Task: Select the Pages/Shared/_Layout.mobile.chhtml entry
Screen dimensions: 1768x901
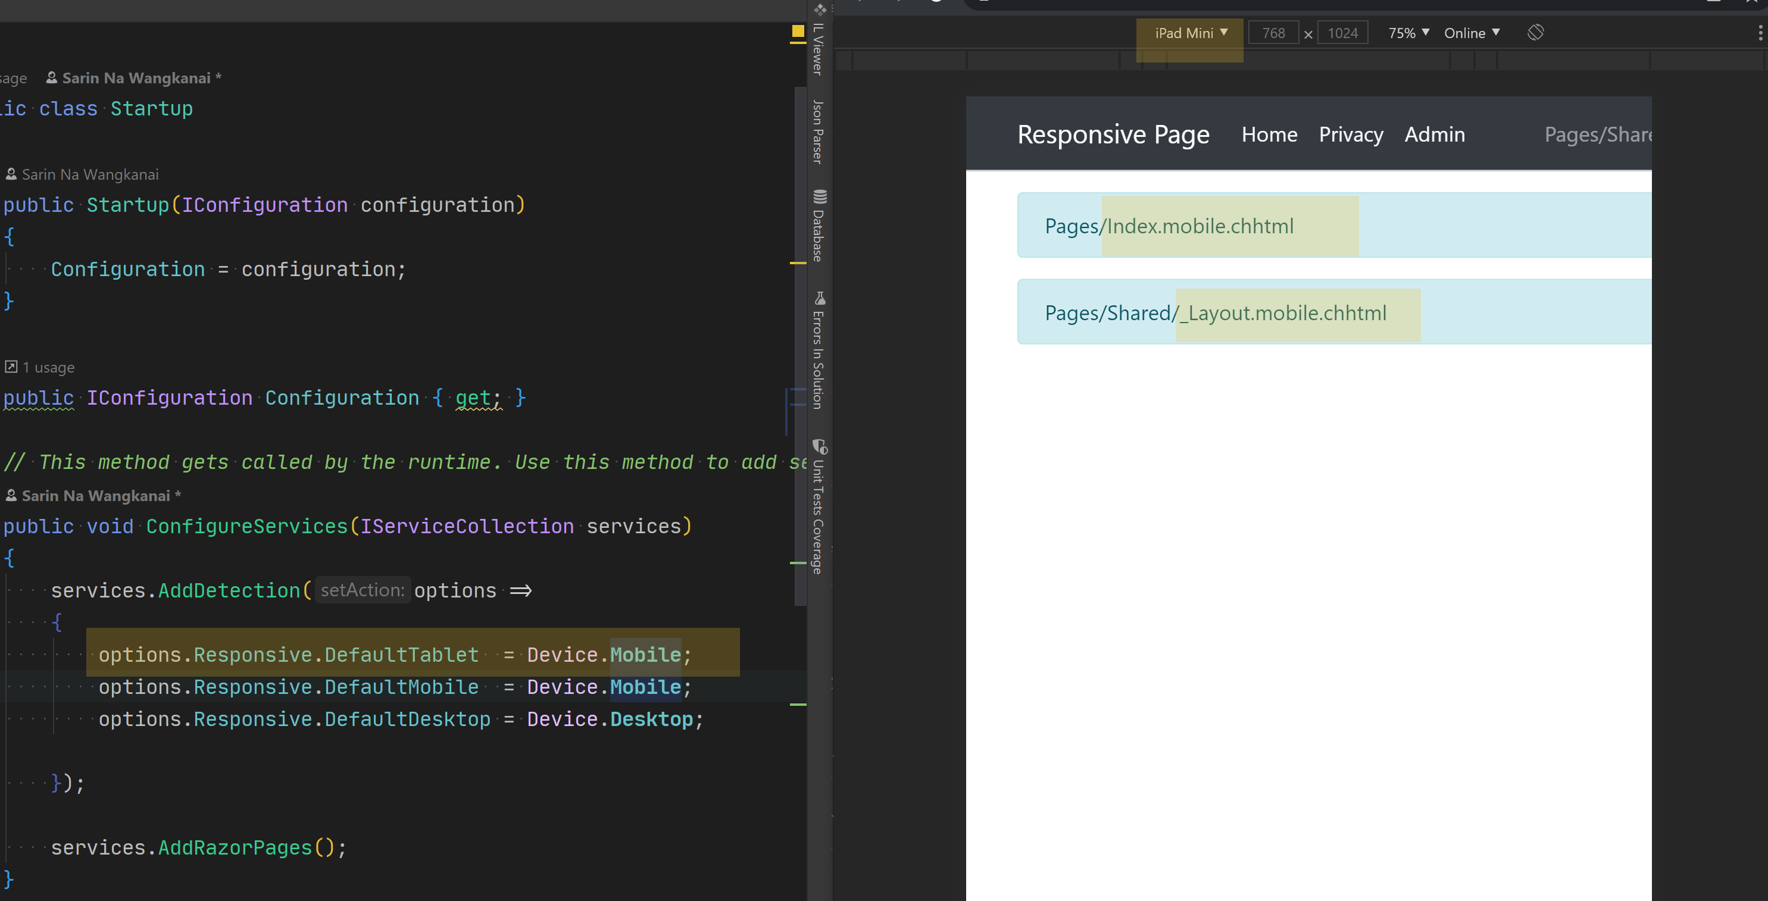Action: [1215, 312]
